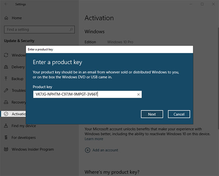
Task: Close the Settings window
Action: tap(213, 4)
